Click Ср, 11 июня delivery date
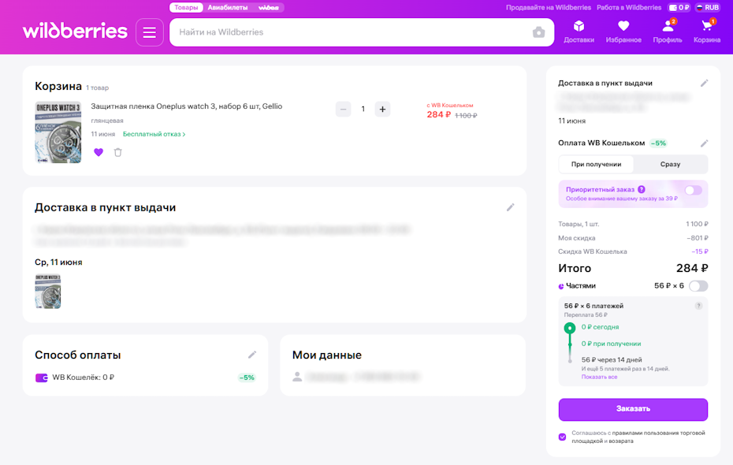 pyautogui.click(x=58, y=262)
